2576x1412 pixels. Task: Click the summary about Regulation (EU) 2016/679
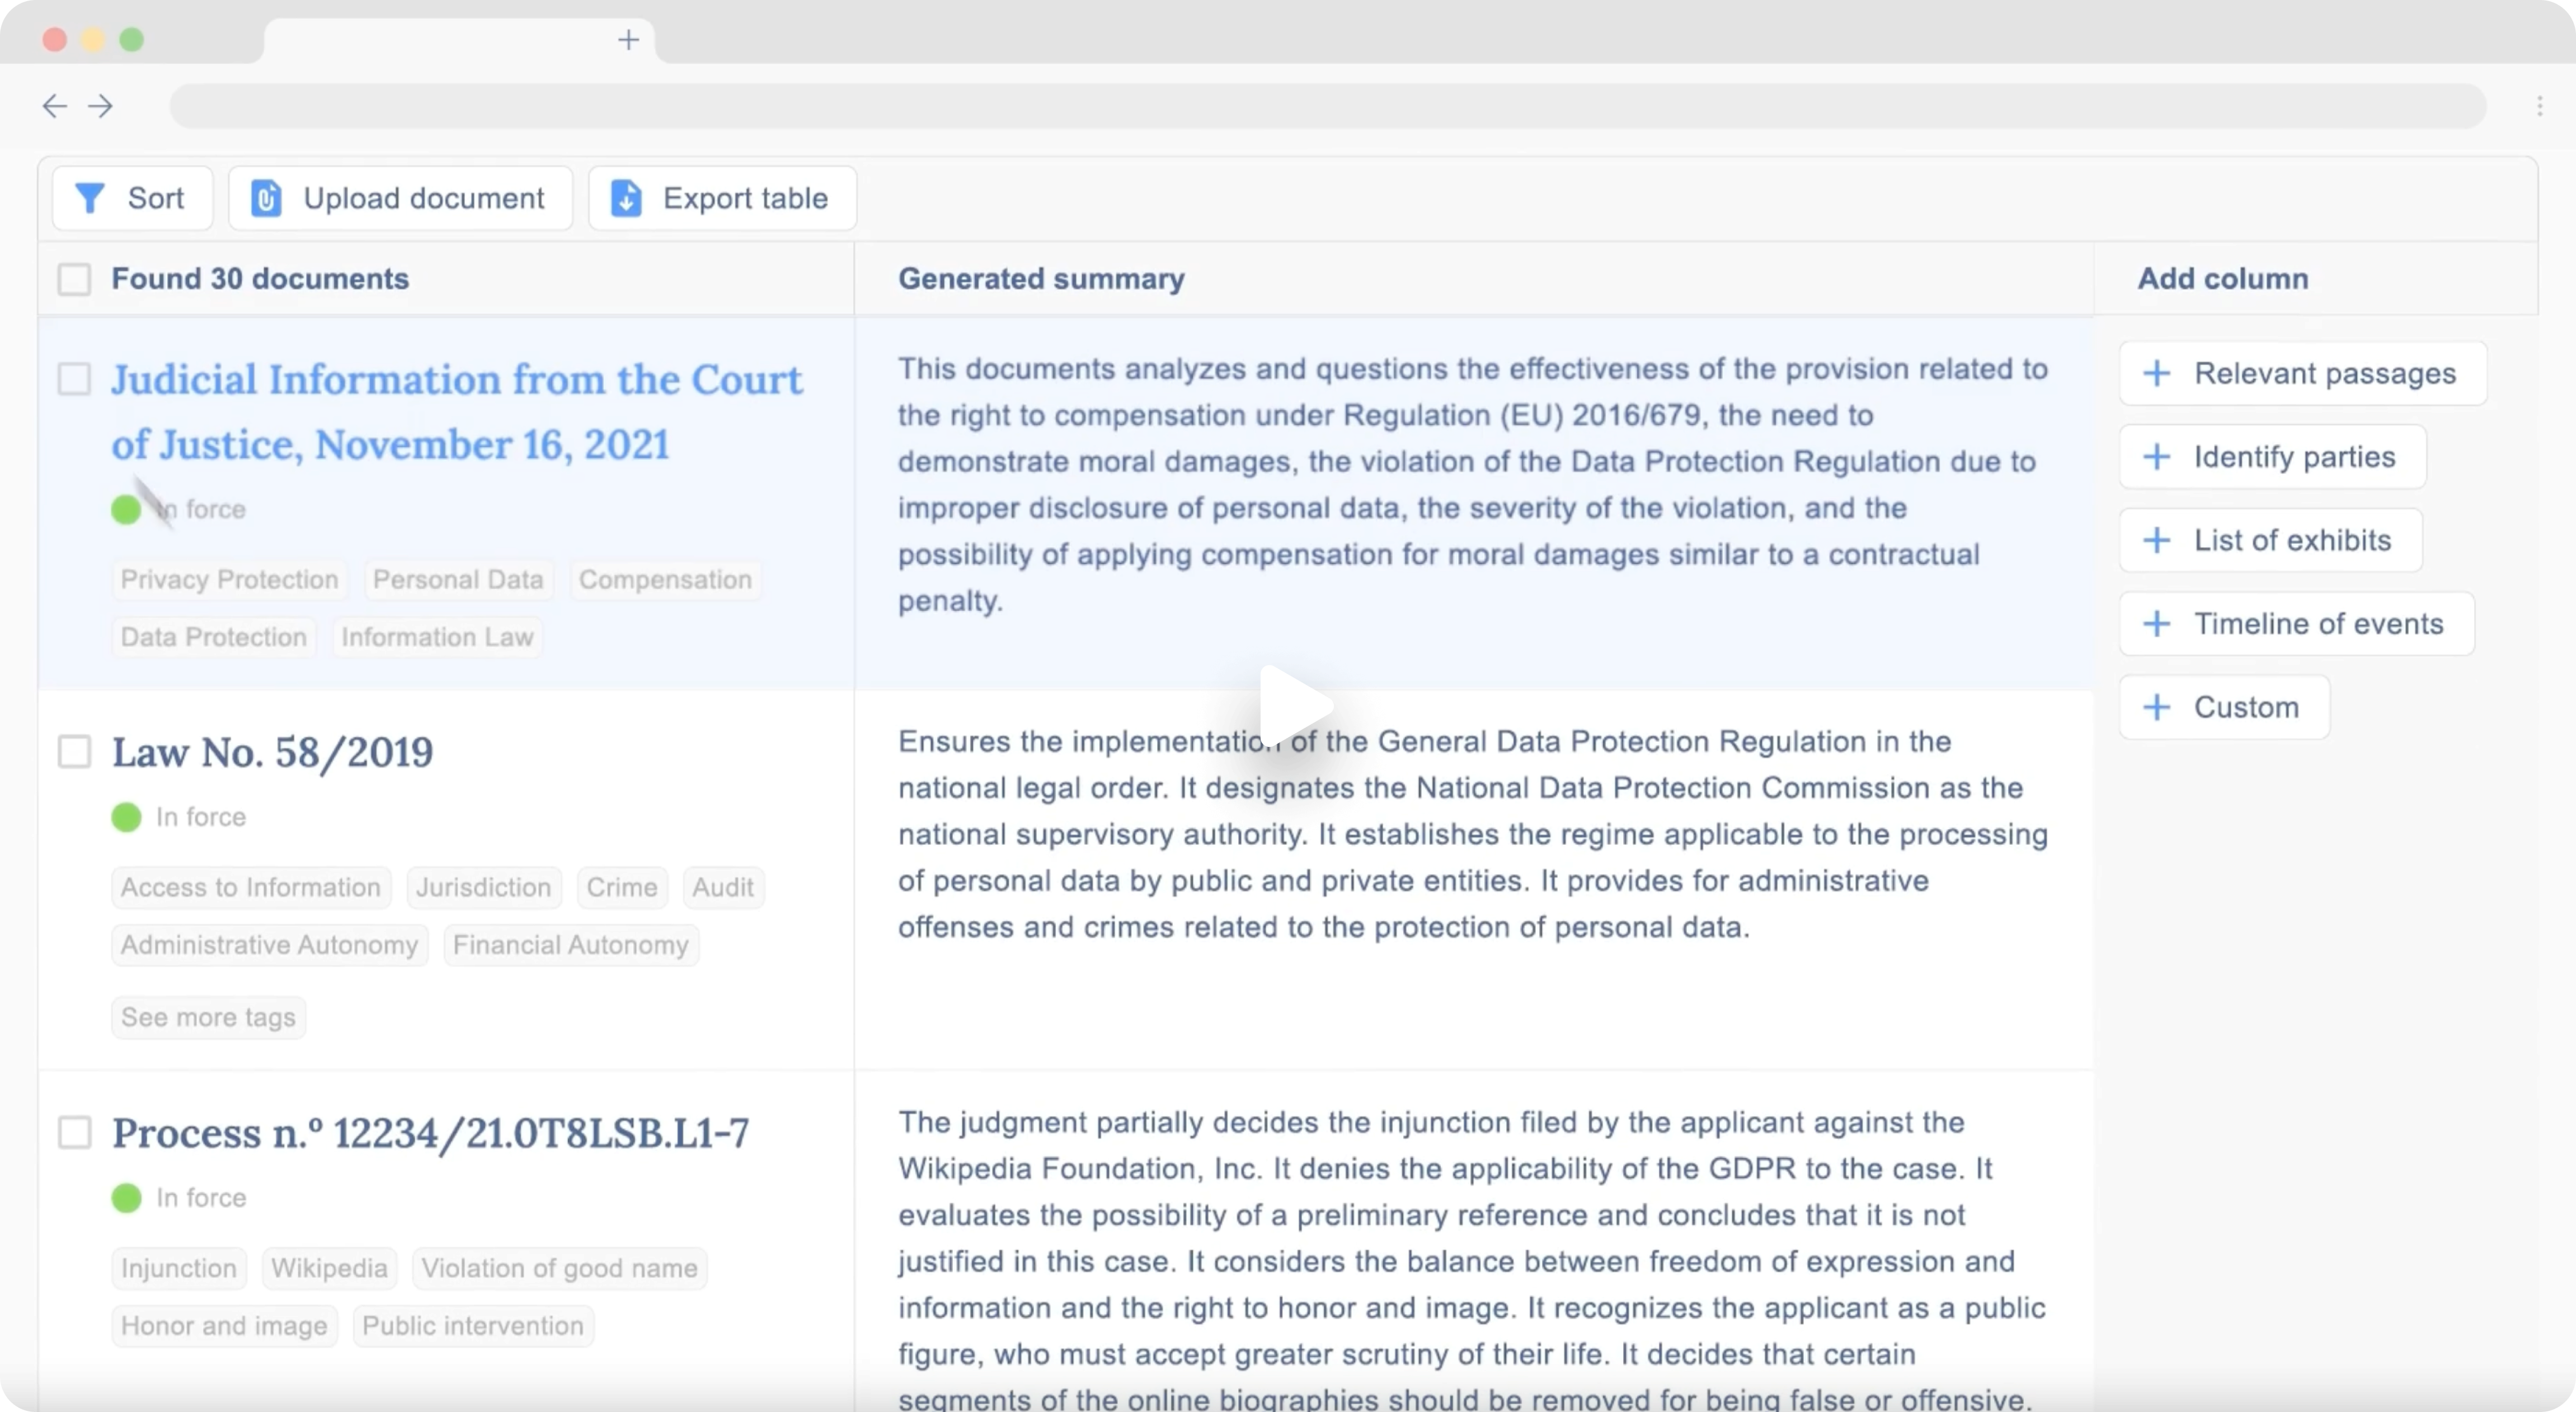click(x=1472, y=485)
